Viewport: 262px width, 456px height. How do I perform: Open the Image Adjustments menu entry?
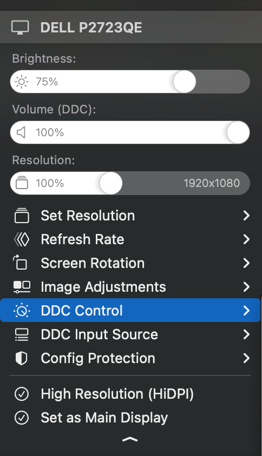130,287
